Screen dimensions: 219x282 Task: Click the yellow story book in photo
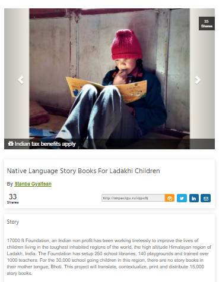[x=107, y=90]
